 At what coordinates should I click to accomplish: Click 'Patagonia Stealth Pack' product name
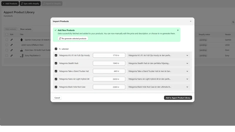tap(69, 63)
